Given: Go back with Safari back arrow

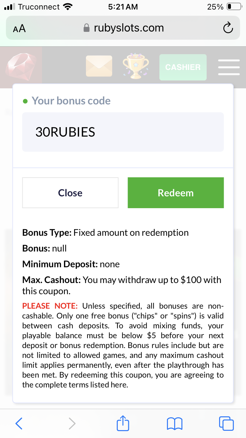Looking at the screenshot, I should tap(19, 424).
